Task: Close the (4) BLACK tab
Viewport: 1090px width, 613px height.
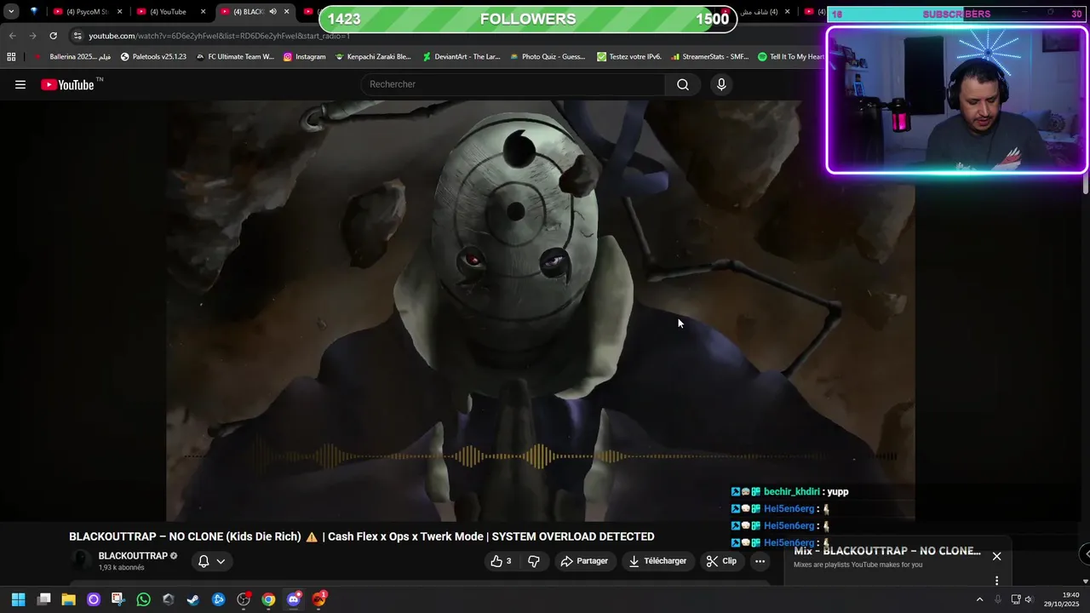Action: click(287, 12)
